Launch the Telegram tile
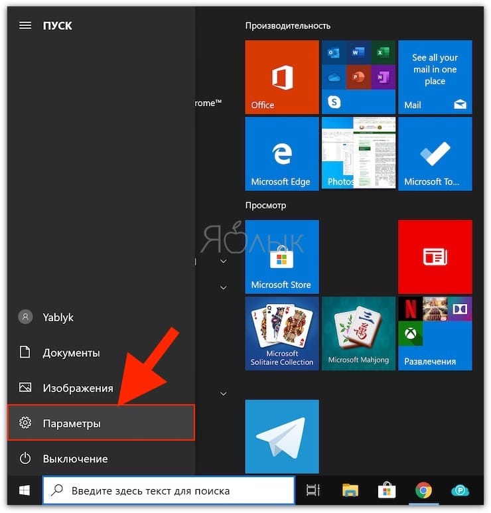 [281, 437]
